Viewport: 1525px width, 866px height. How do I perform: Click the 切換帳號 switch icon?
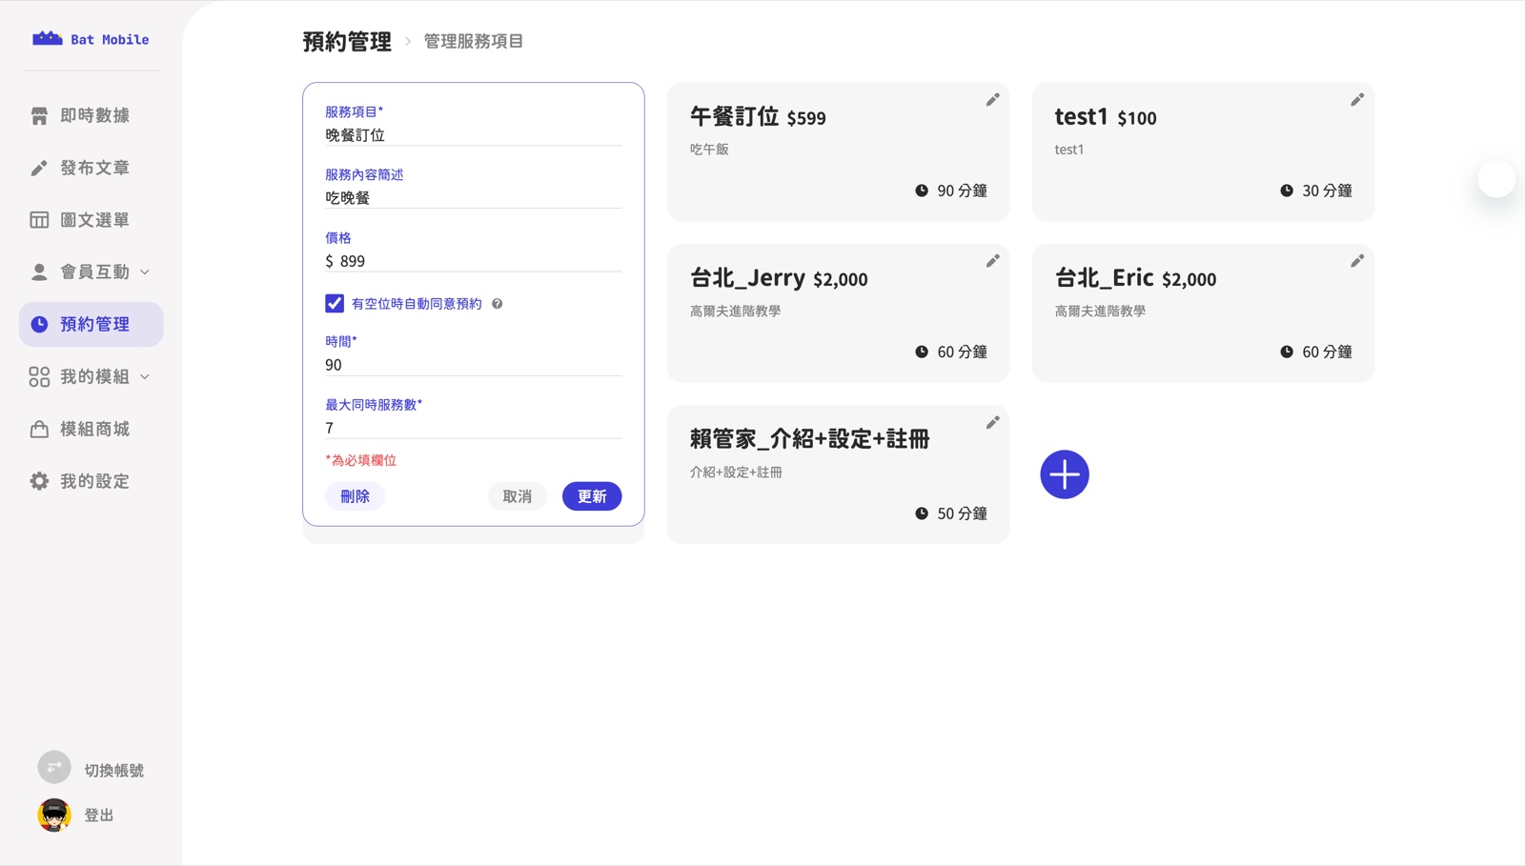(54, 767)
